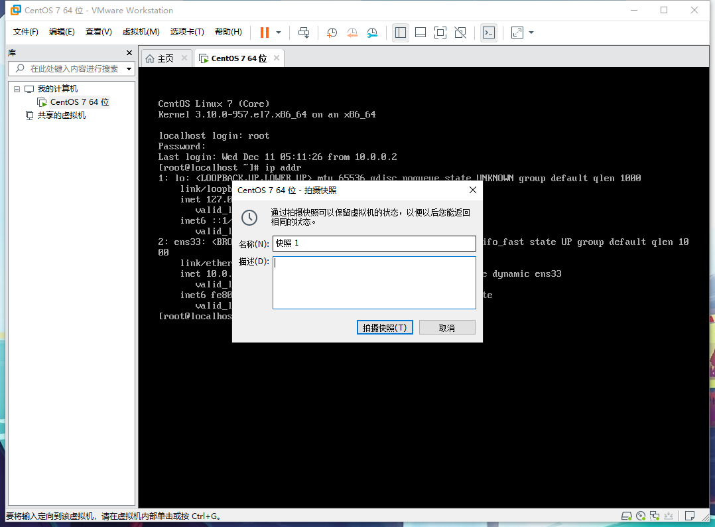Image resolution: width=715 pixels, height=527 pixels.
Task: Toggle the library sidebar view icon
Action: click(x=401, y=33)
